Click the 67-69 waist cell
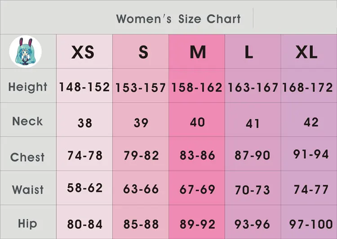Image resolution: width=337 pixels, height=239 pixels. (197, 190)
